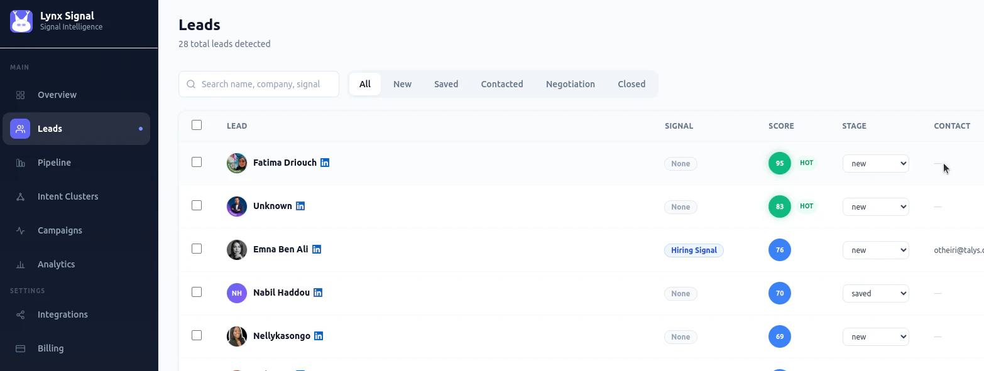Click the None signal tag for Nabil Haddou
Viewport: 984px width, 371px height.
681,293
